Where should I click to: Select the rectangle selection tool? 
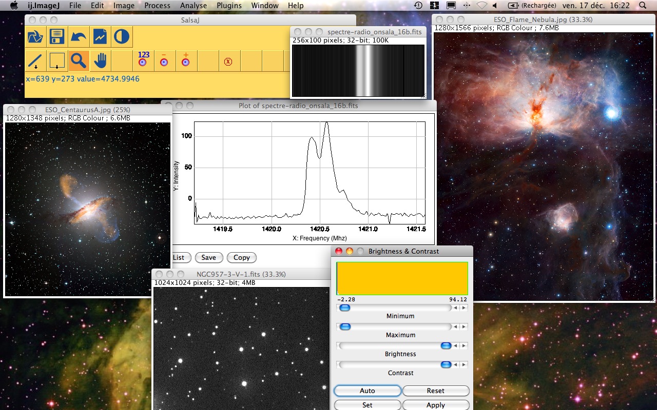[x=56, y=61]
